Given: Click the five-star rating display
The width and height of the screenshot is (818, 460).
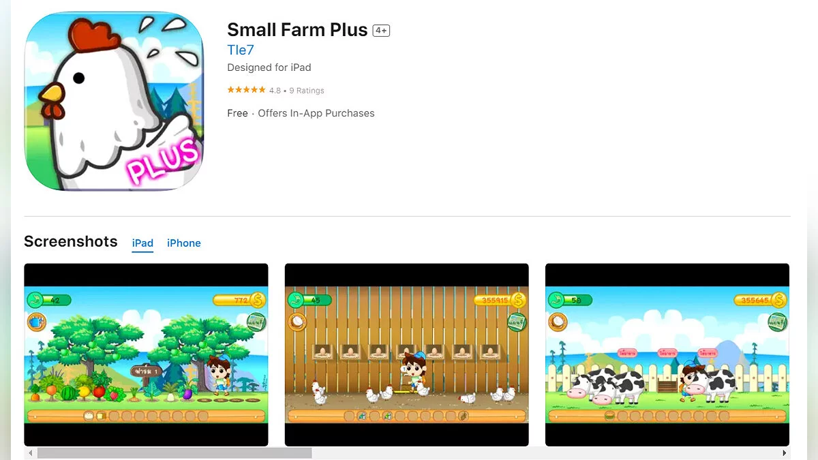Looking at the screenshot, I should click(x=246, y=90).
